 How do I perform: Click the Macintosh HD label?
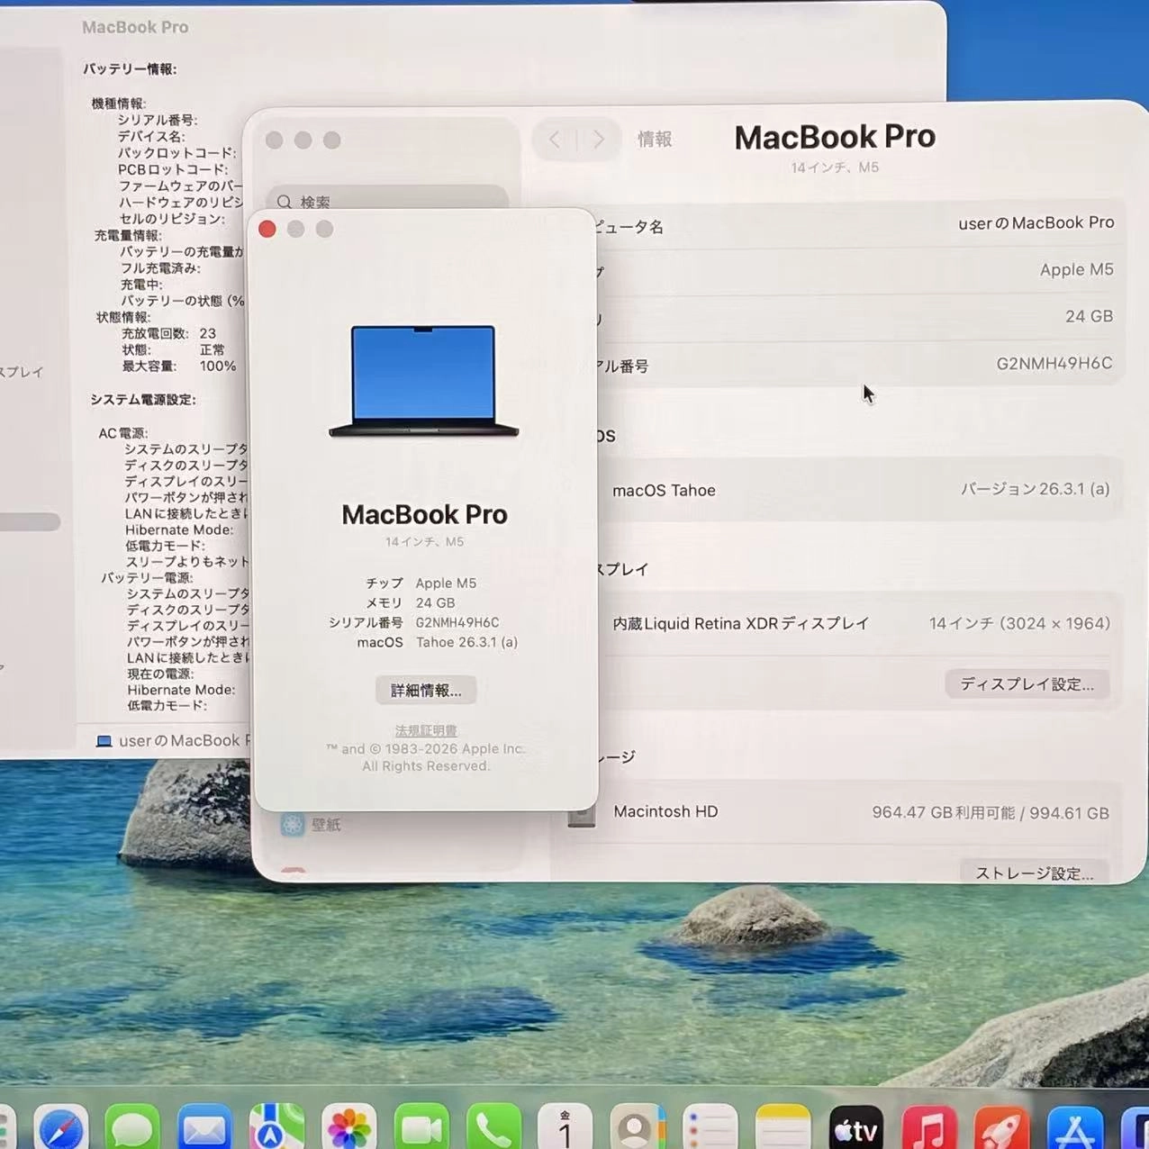click(666, 812)
